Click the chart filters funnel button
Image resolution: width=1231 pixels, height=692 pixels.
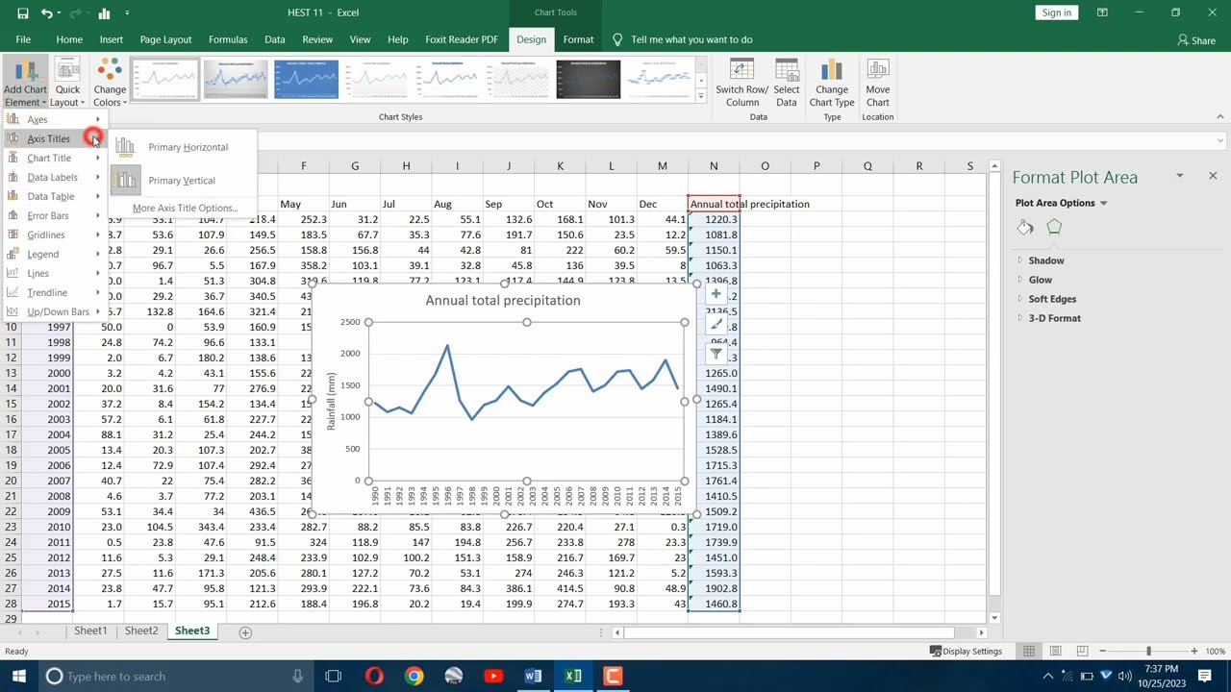(x=716, y=355)
